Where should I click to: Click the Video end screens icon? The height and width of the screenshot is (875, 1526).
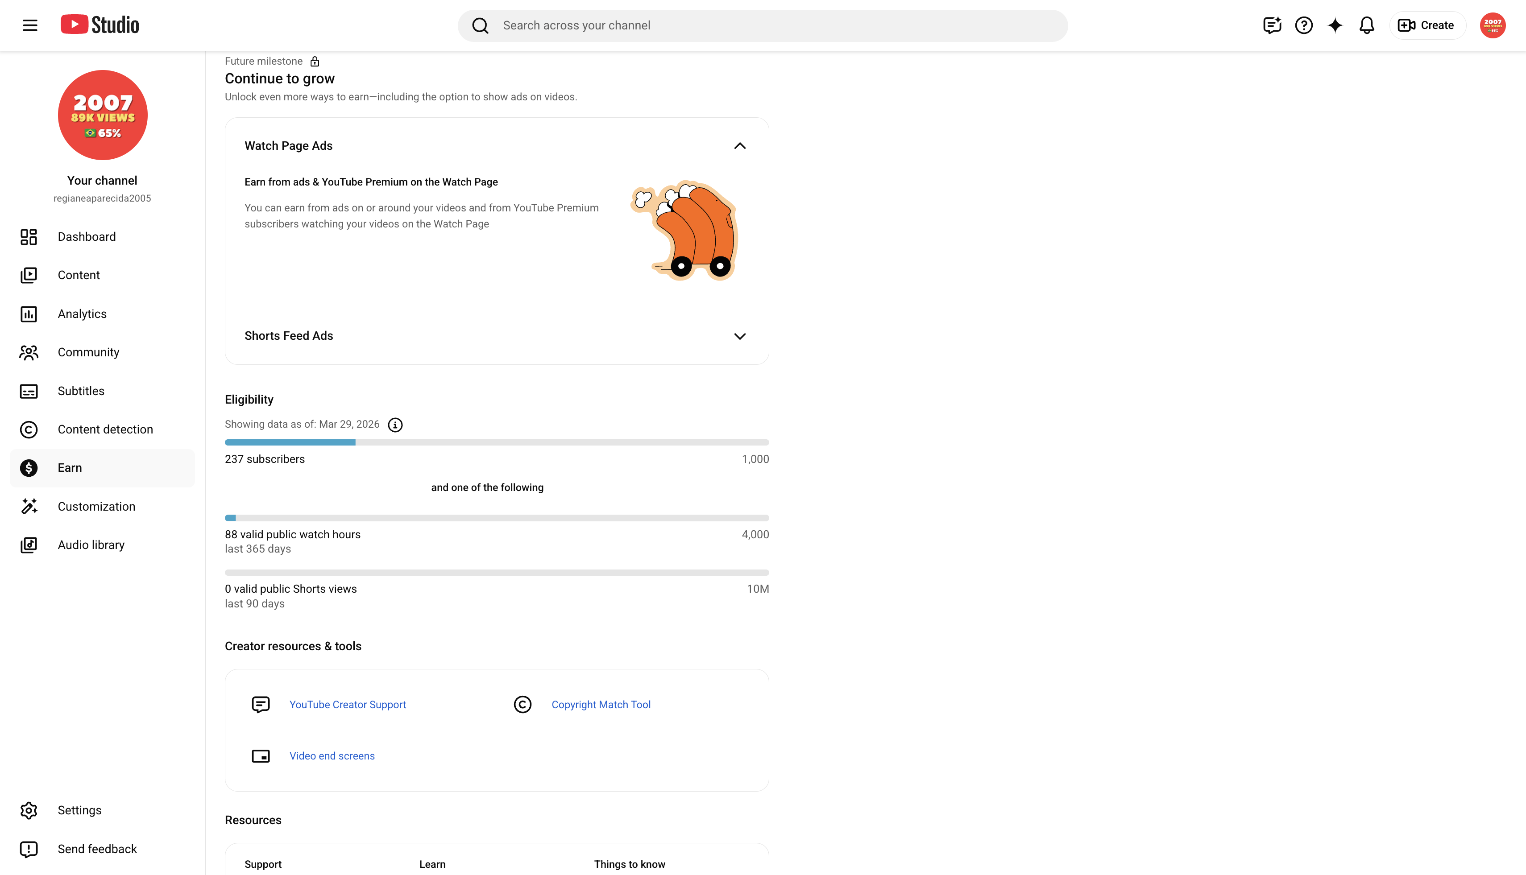pos(260,756)
